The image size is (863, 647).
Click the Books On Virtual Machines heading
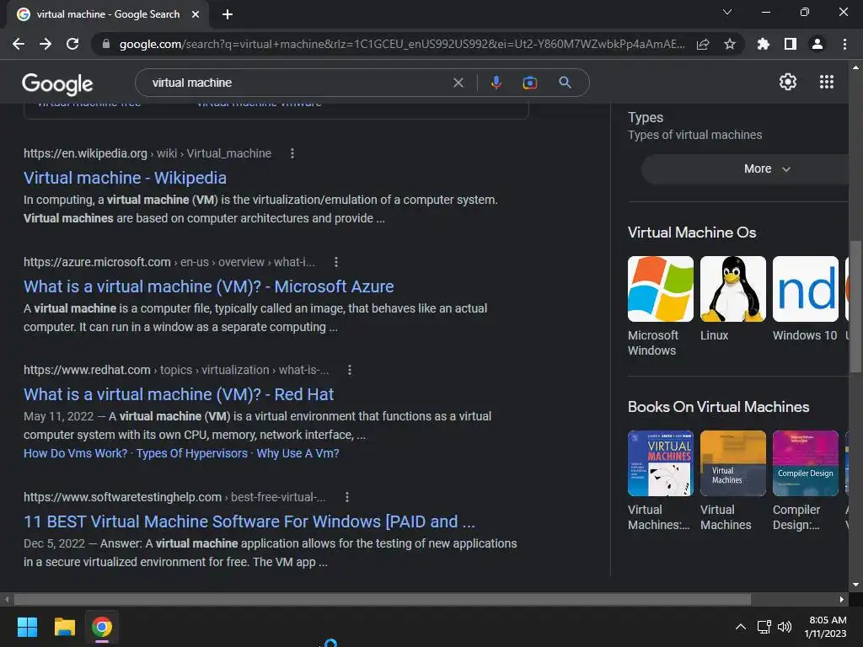point(718,407)
